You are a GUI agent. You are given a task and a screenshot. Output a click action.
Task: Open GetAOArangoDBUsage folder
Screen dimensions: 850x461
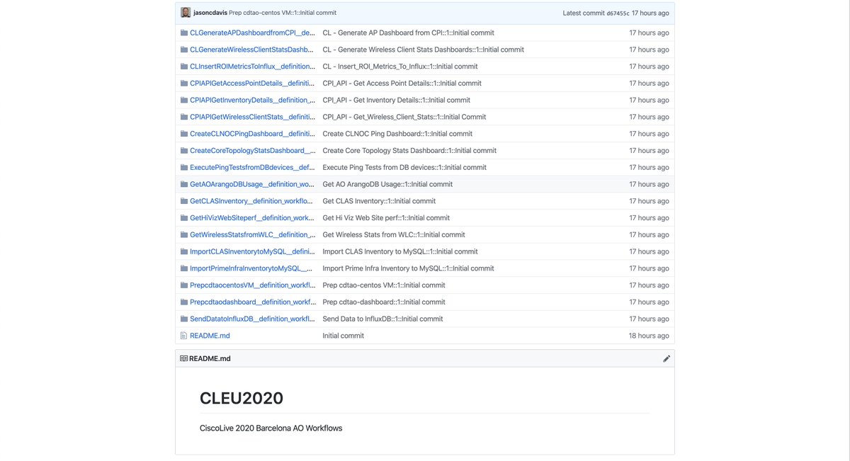tap(252, 184)
